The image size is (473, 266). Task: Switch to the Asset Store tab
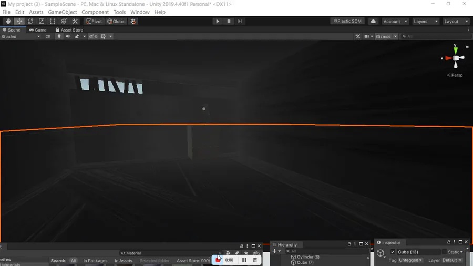[x=69, y=30]
